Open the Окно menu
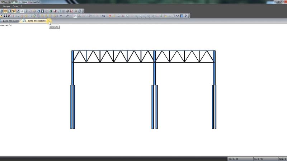The height and width of the screenshot is (161, 287). (15, 6)
